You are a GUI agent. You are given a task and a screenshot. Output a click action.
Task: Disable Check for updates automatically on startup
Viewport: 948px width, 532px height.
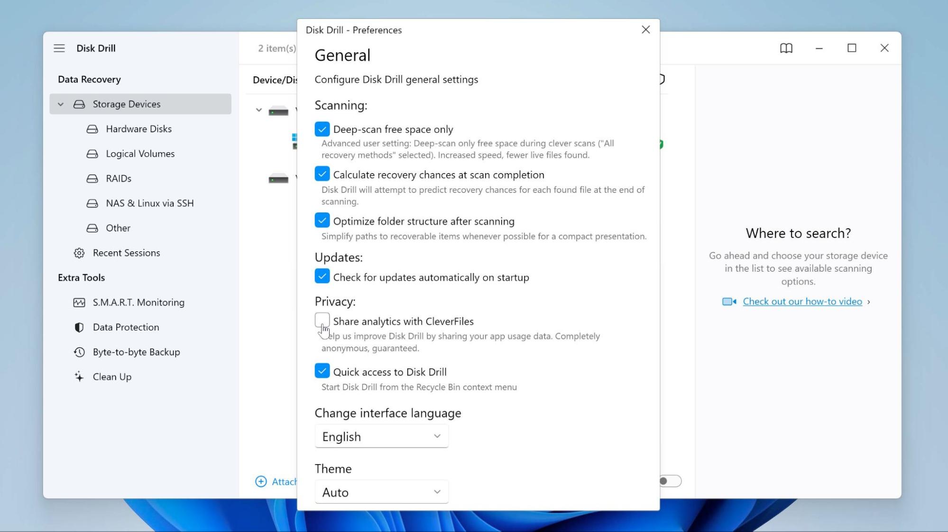pyautogui.click(x=322, y=276)
